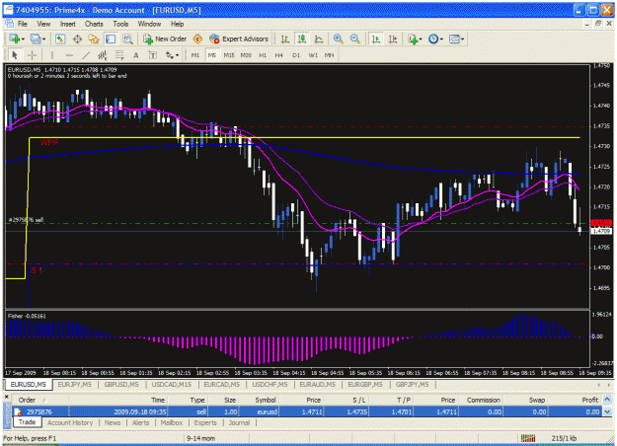Click the Periods clock icon
Screen dimensions: 617x446
(x=433, y=38)
